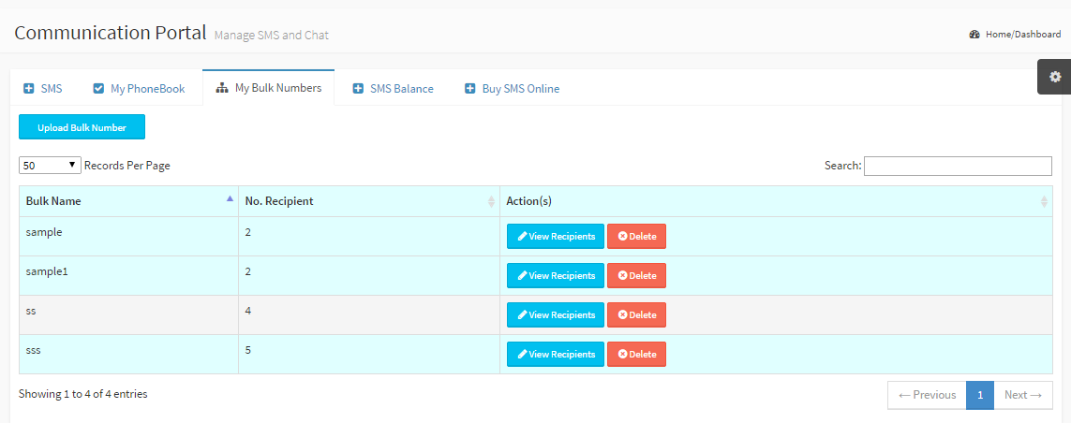Select page 1 in pagination
Image resolution: width=1071 pixels, height=423 pixels.
979,395
